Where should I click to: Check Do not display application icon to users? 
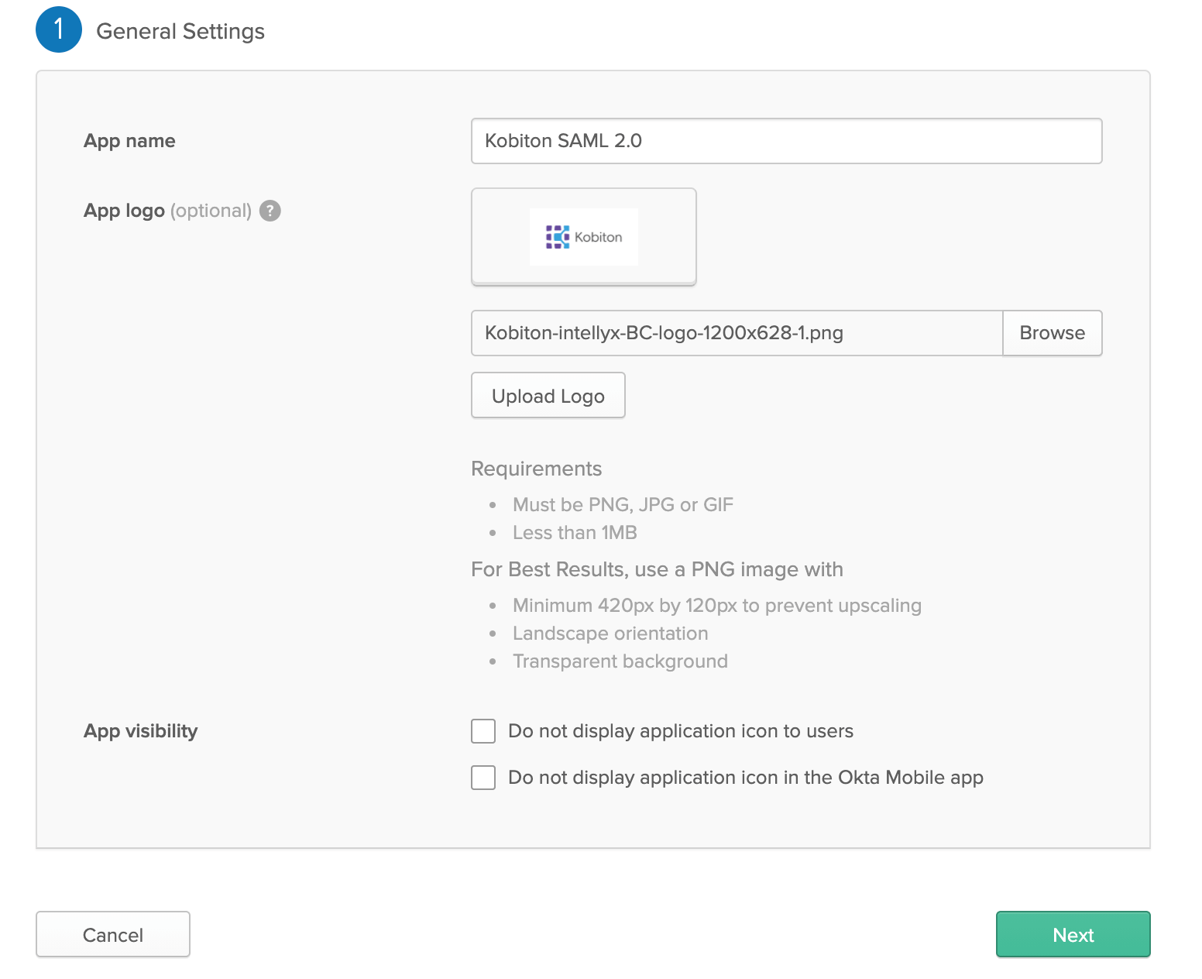[x=483, y=731]
